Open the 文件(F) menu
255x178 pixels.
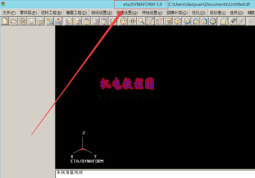pyautogui.click(x=9, y=13)
